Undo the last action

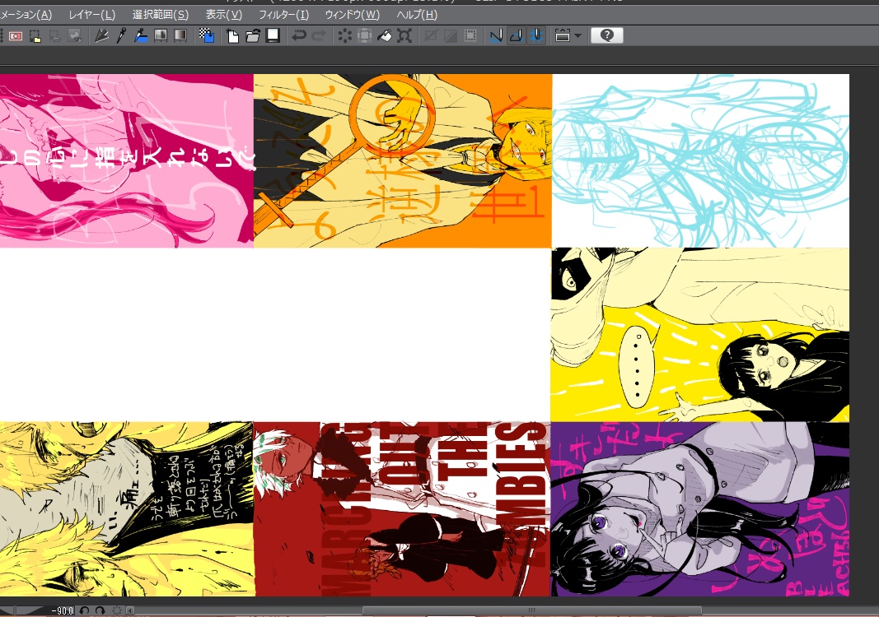click(299, 36)
